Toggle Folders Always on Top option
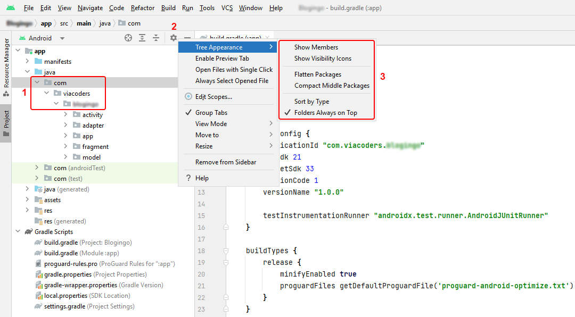The width and height of the screenshot is (575, 317). click(x=325, y=113)
